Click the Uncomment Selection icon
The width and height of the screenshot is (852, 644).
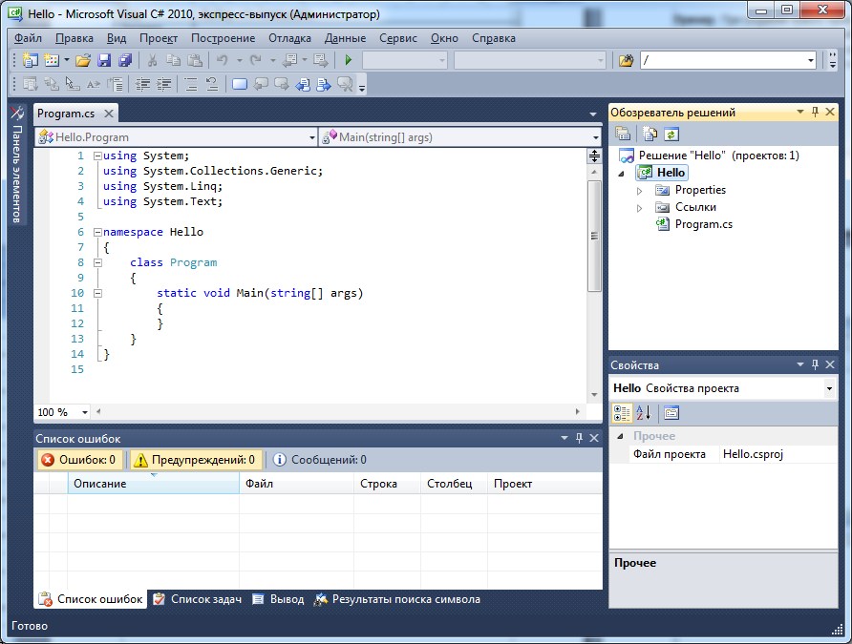click(x=212, y=84)
